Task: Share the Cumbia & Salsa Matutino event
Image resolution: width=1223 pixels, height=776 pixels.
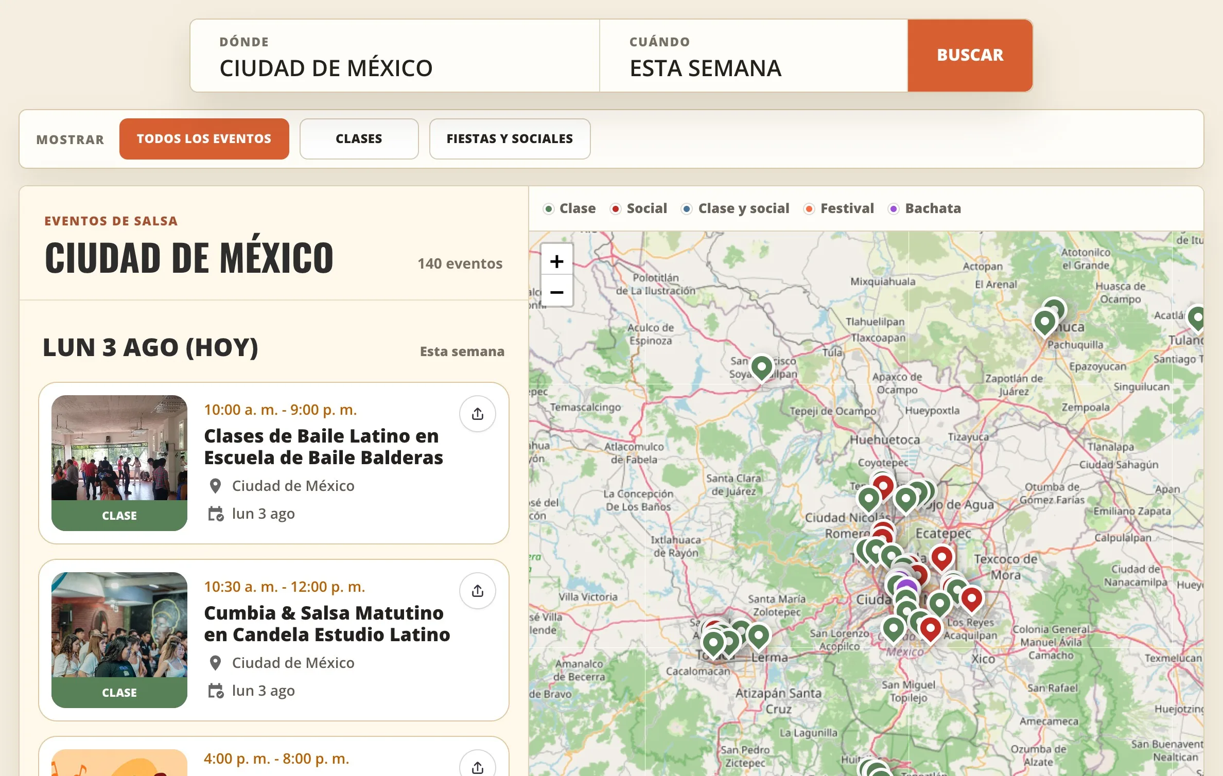Action: click(478, 591)
